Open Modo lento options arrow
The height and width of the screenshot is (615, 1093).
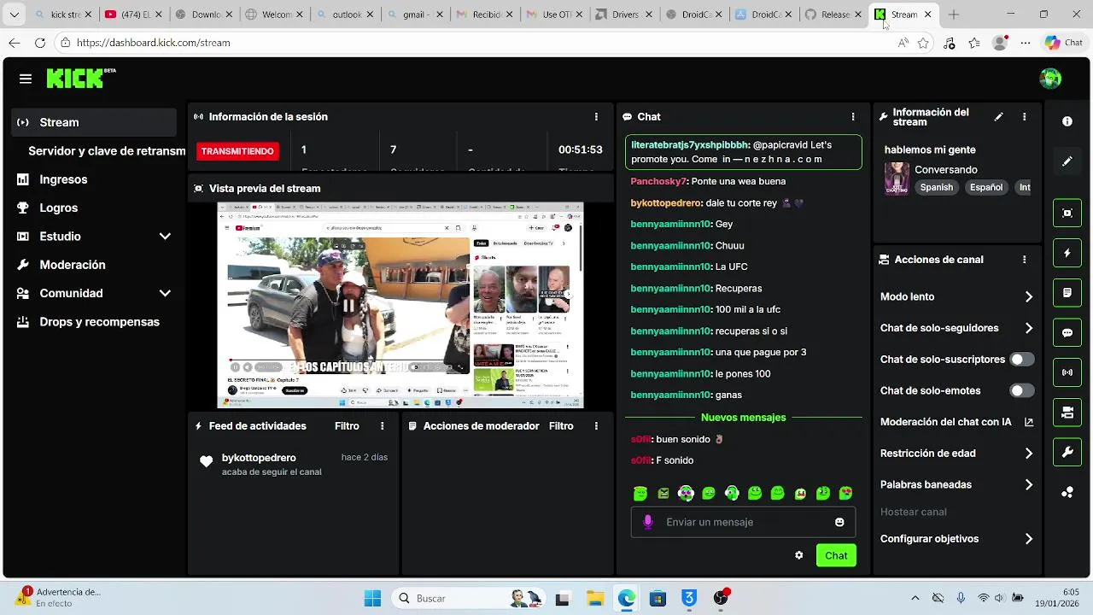1028,297
